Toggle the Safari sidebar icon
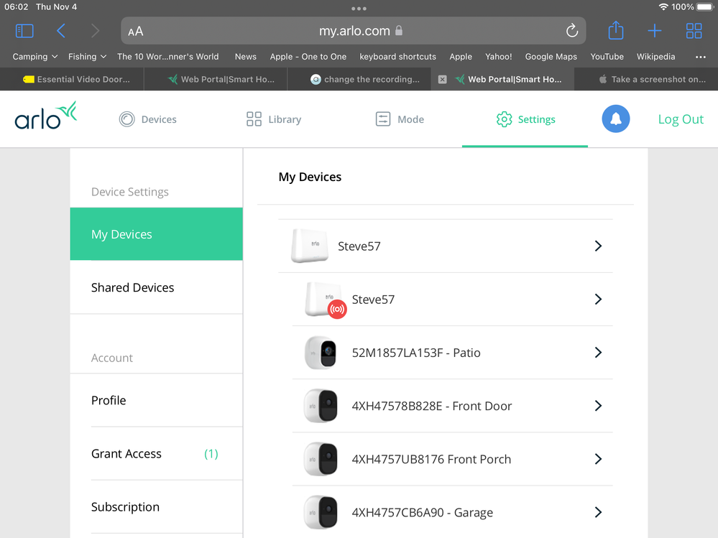This screenshot has height=538, width=718. click(x=24, y=31)
